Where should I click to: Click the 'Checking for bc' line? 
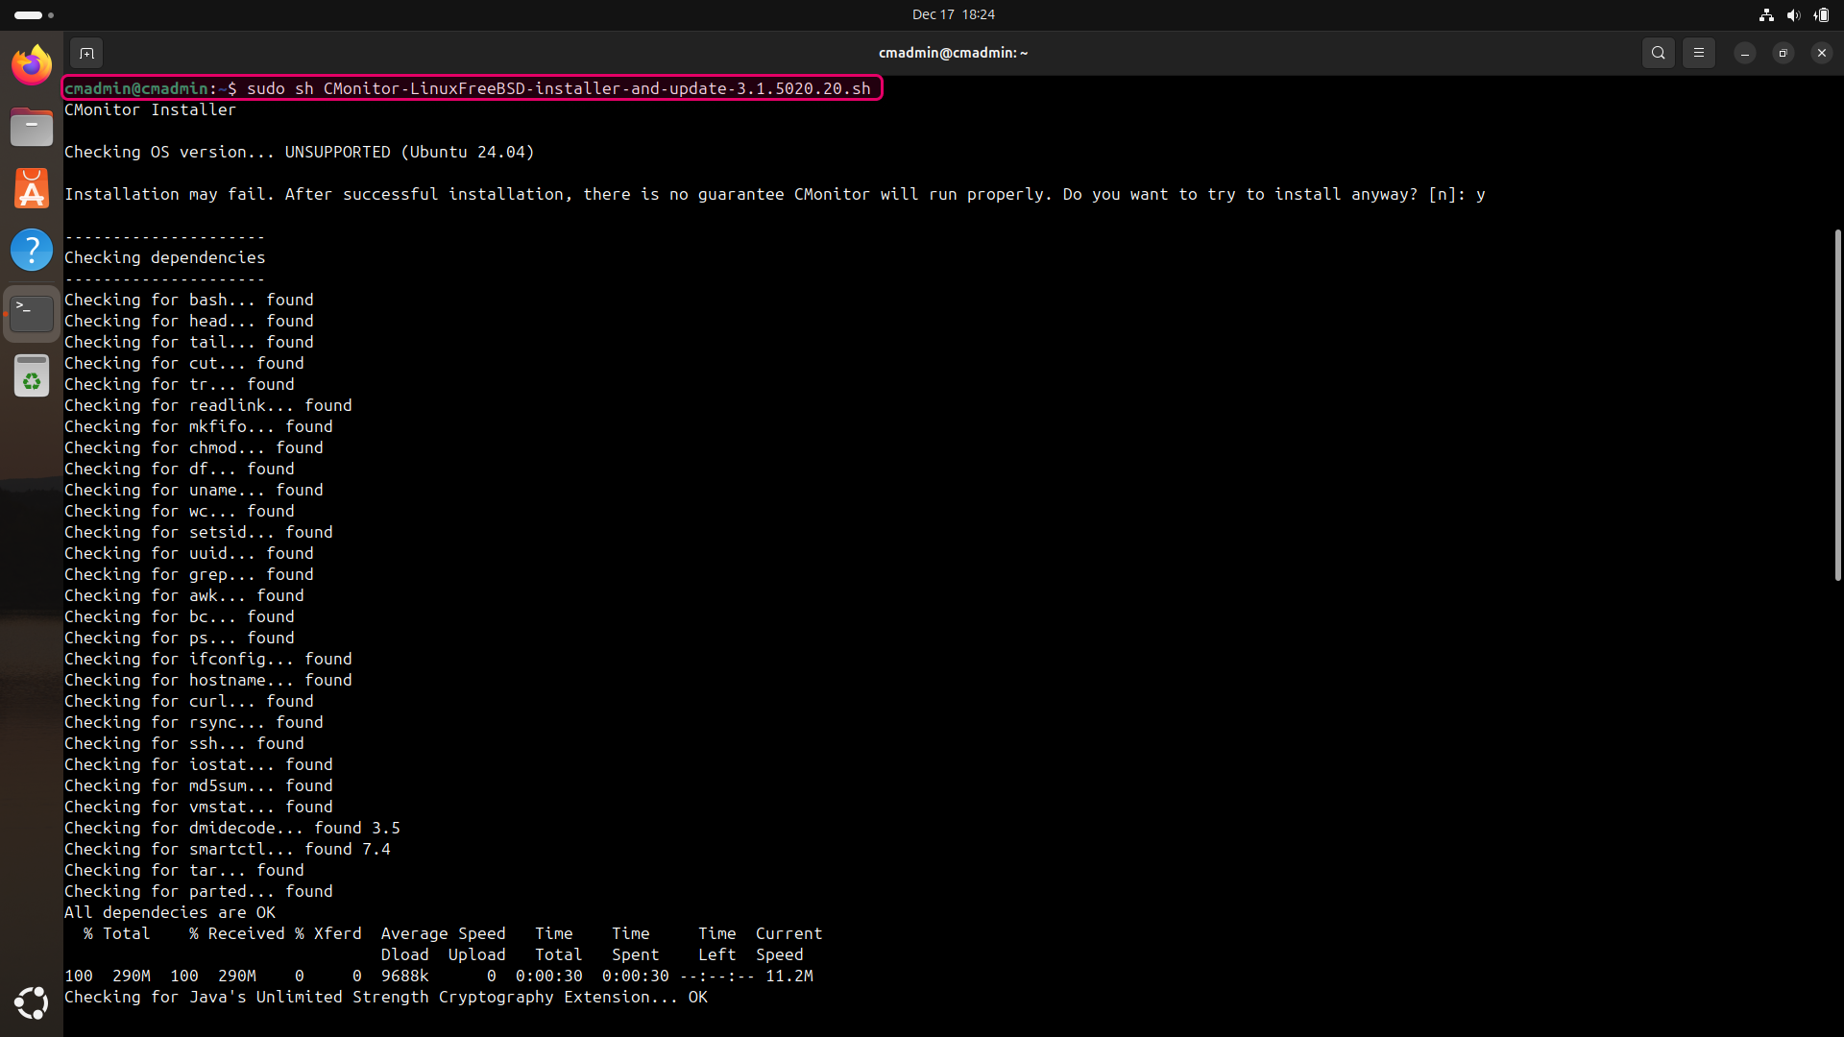click(x=179, y=616)
